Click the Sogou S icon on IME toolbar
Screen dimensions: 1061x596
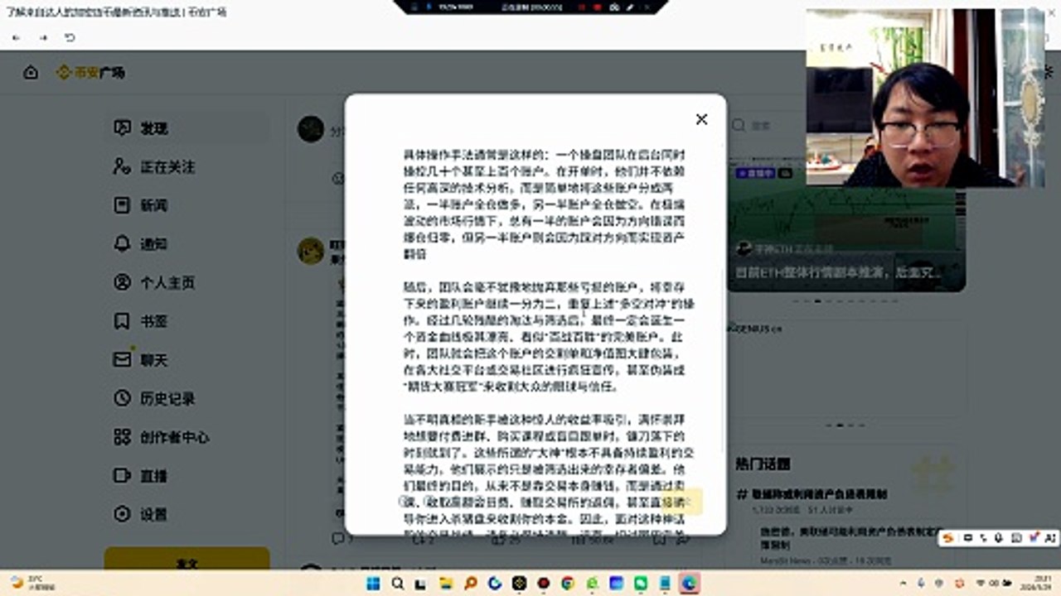[948, 538]
